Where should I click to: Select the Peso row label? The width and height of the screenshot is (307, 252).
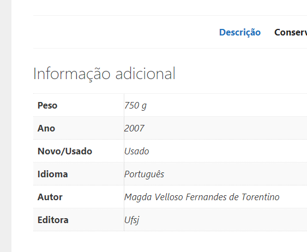[47, 105]
